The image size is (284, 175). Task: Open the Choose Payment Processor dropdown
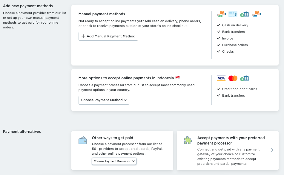(114, 161)
